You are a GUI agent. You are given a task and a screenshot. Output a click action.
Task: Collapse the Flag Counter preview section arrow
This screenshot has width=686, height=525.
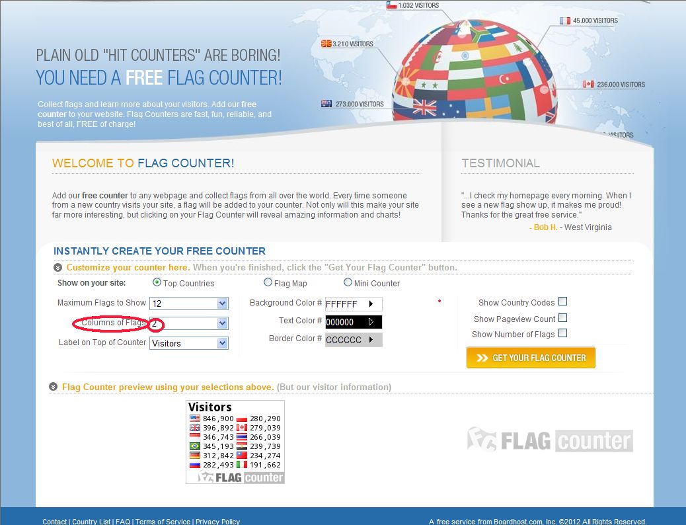pos(54,387)
